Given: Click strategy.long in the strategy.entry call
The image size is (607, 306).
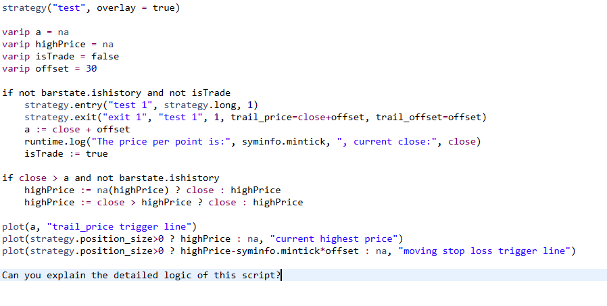Looking at the screenshot, I should [201, 105].
